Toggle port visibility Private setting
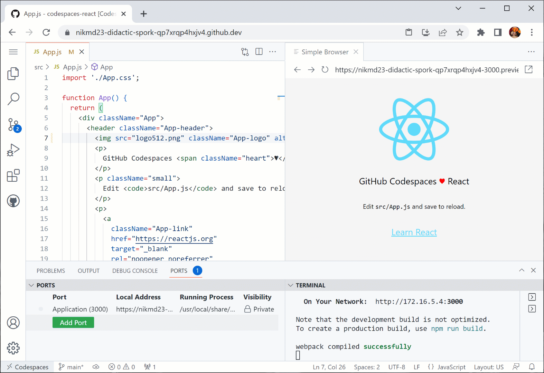Image resolution: width=544 pixels, height=373 pixels. click(x=259, y=309)
